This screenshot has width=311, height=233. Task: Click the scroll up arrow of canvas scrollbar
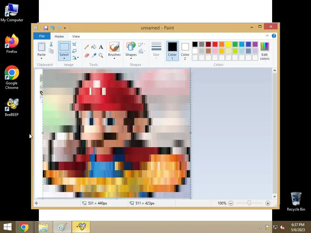pyautogui.click(x=275, y=70)
